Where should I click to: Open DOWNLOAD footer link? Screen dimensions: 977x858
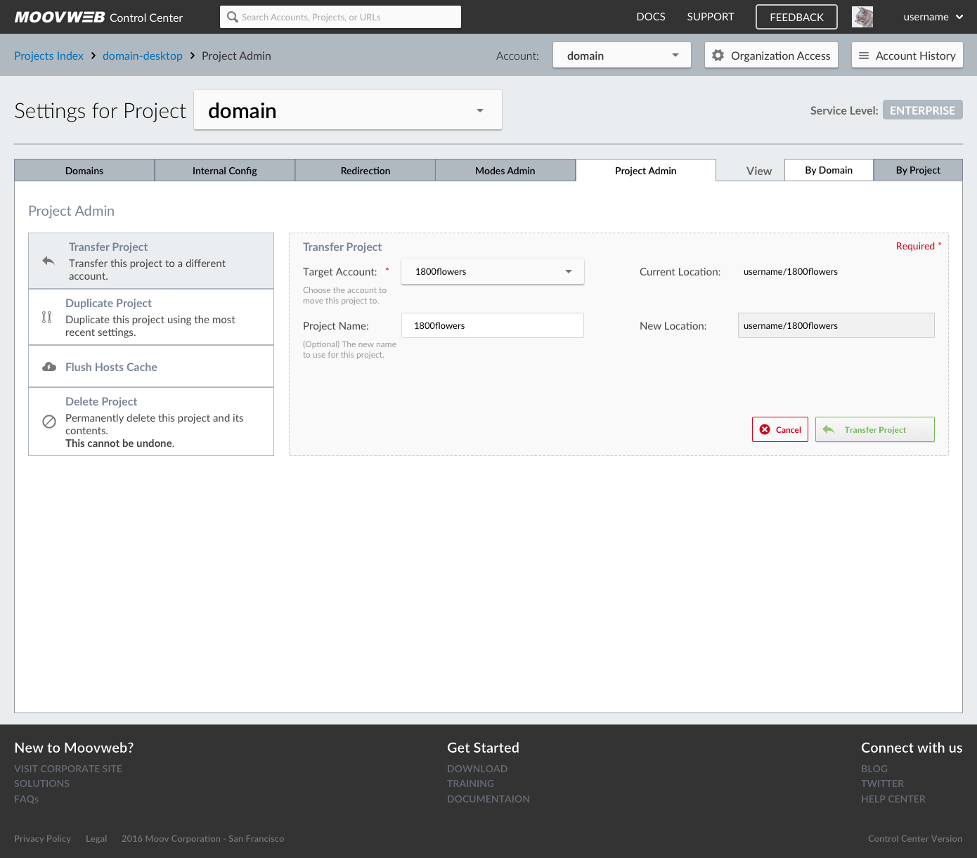click(477, 769)
